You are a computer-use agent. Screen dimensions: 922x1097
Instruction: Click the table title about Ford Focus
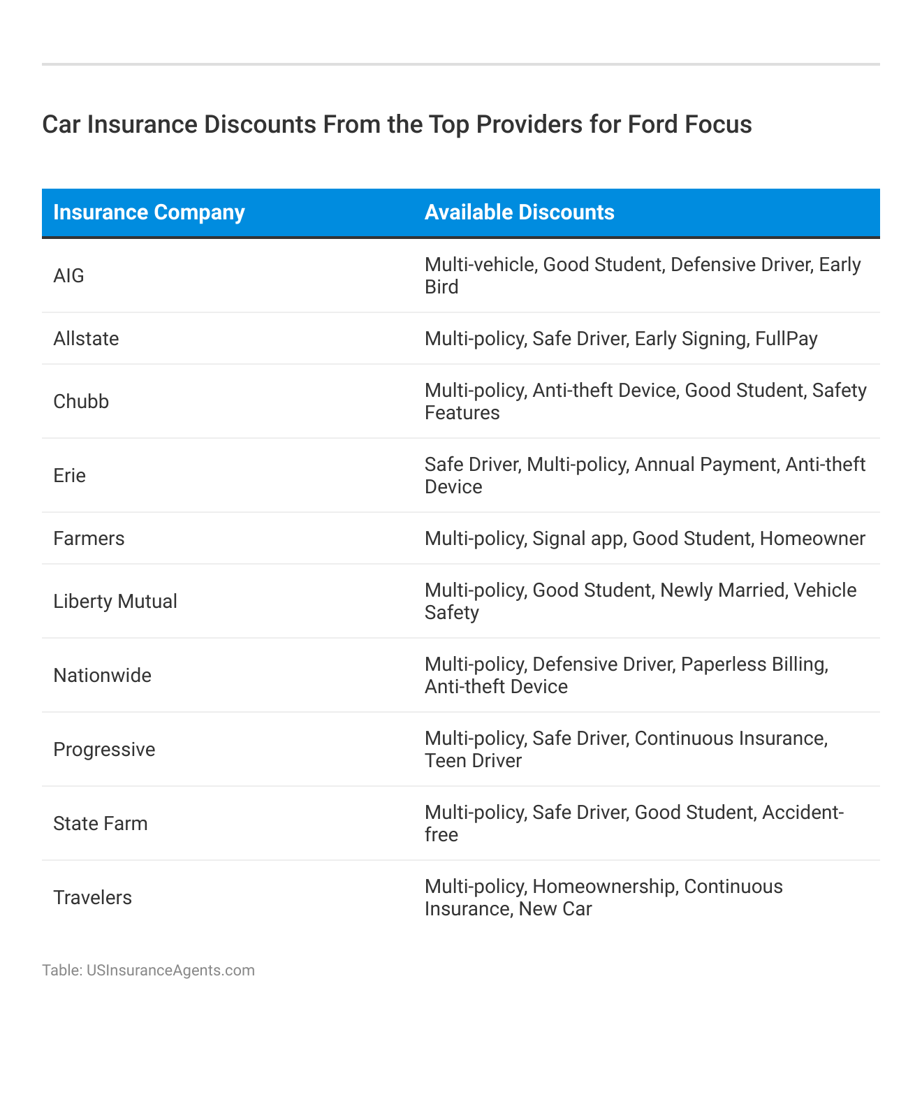click(397, 124)
